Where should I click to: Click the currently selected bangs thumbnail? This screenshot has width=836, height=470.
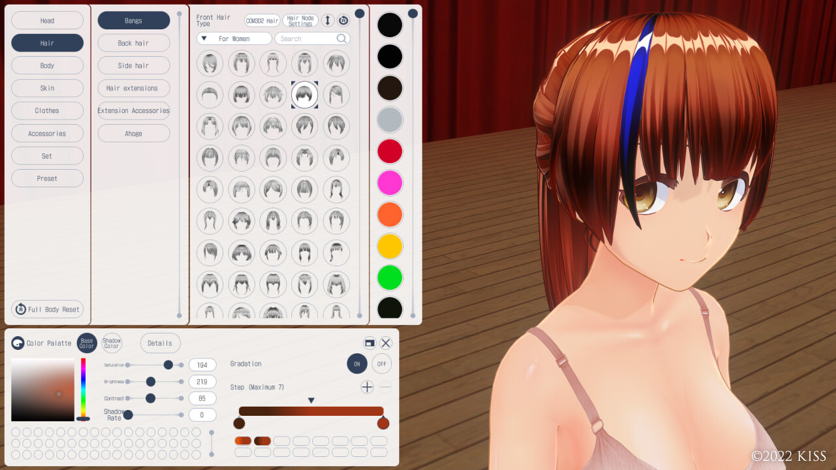click(x=304, y=94)
